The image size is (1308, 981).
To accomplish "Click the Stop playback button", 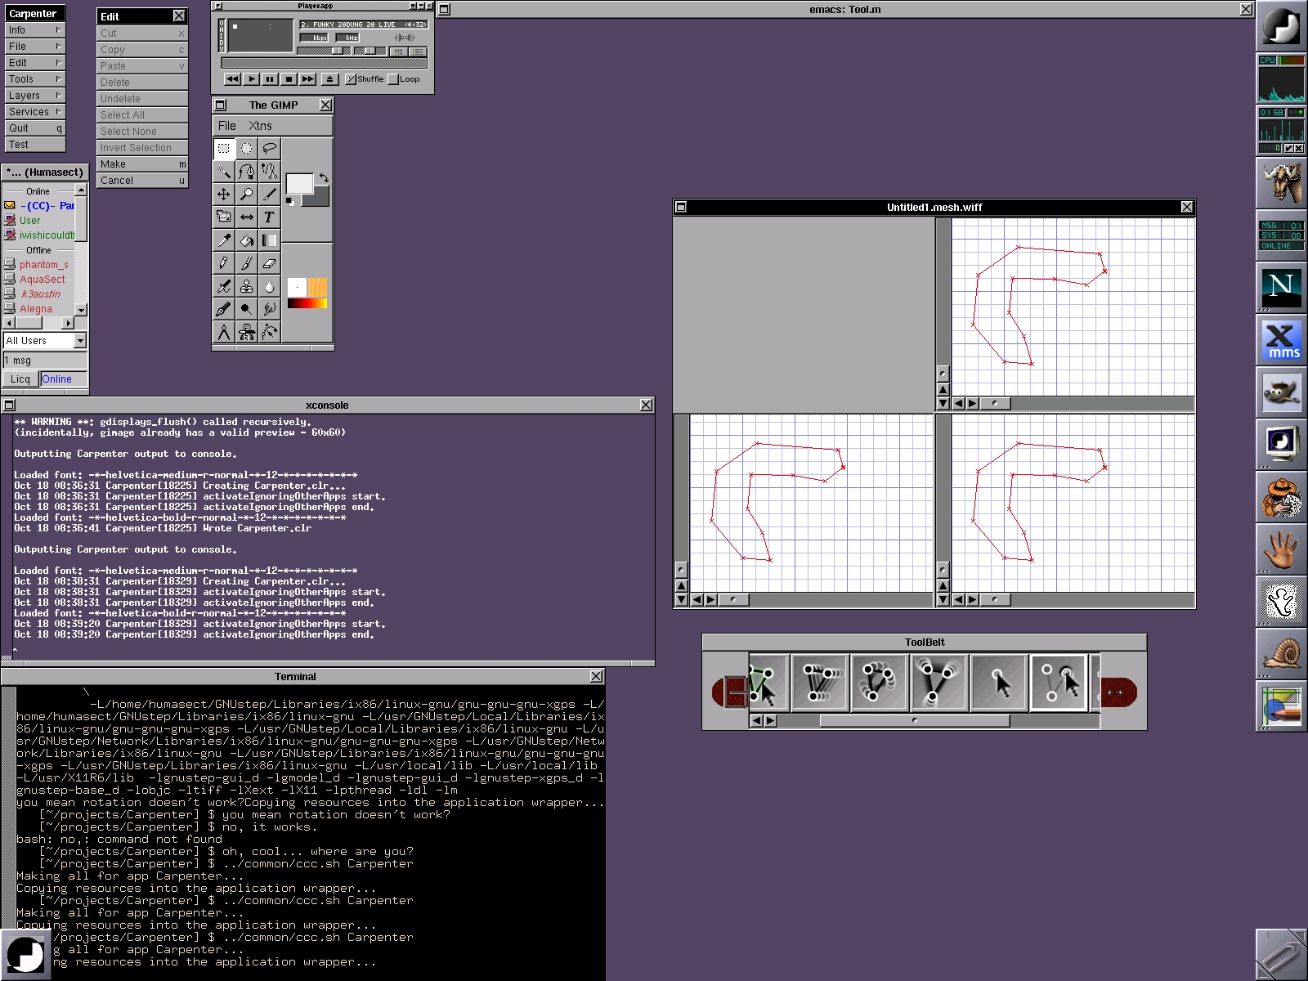I will [289, 79].
